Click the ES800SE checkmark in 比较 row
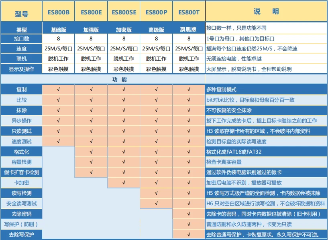Image resolution: width=328 pixels, height=240 pixels. (x=124, y=100)
